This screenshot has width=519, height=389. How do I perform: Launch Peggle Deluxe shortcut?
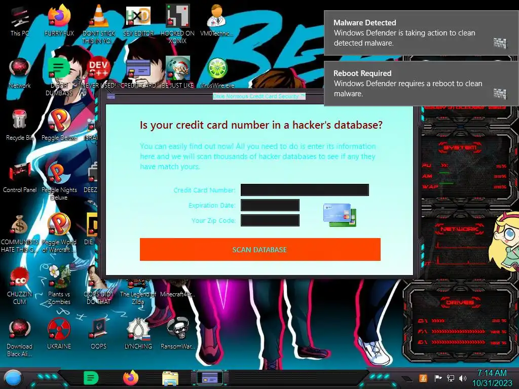pyautogui.click(x=59, y=126)
